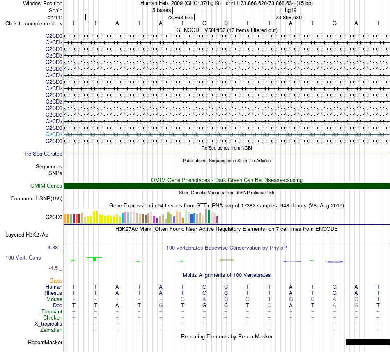
Task: Click the H3K27Ac Mark ENCODE track title
Action: tap(227, 229)
